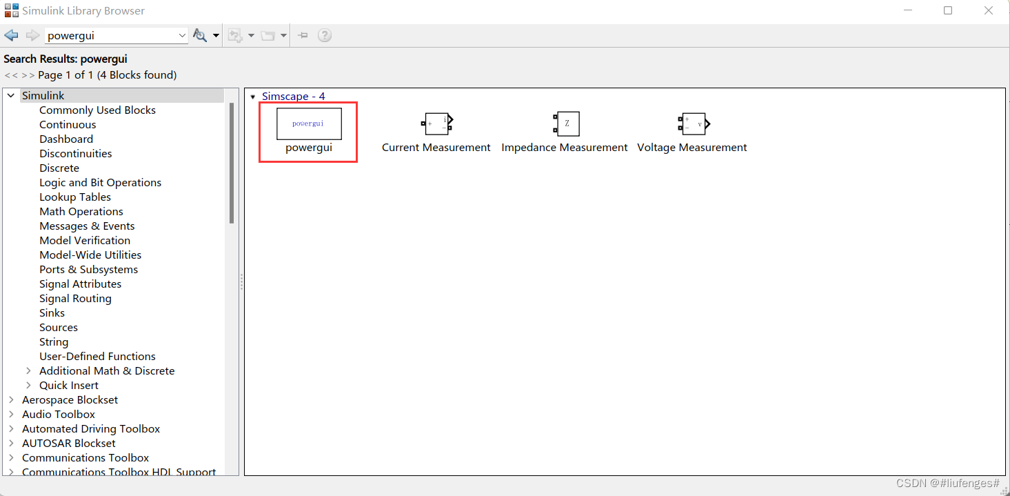Image resolution: width=1010 pixels, height=496 pixels.
Task: Go back with the blue left arrow
Action: point(11,35)
